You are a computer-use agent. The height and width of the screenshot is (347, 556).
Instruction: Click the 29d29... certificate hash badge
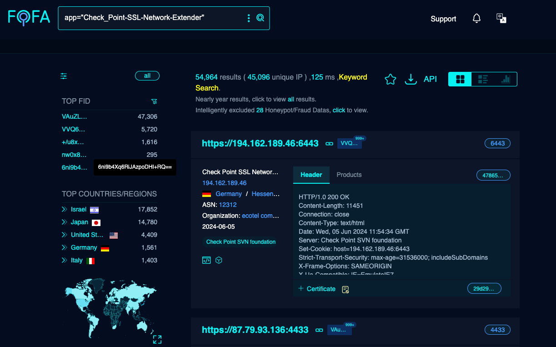484,288
